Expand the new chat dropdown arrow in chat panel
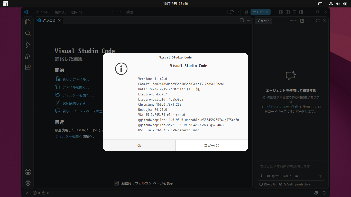The height and width of the screenshot is (197, 351). pos(296,21)
